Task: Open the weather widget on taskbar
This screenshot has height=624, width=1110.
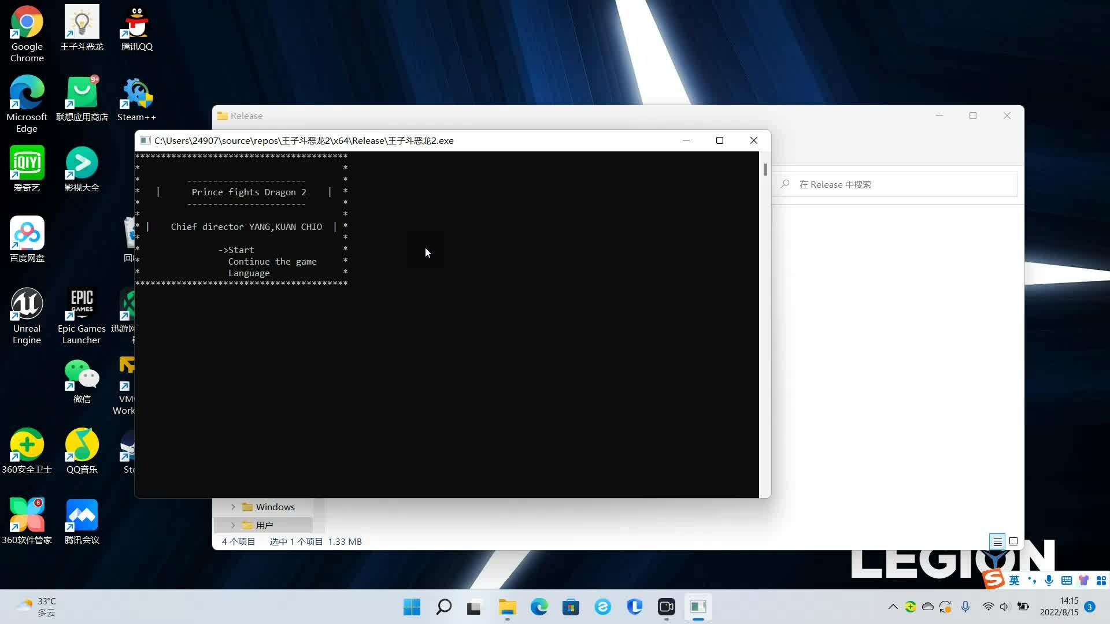Action: 36,607
